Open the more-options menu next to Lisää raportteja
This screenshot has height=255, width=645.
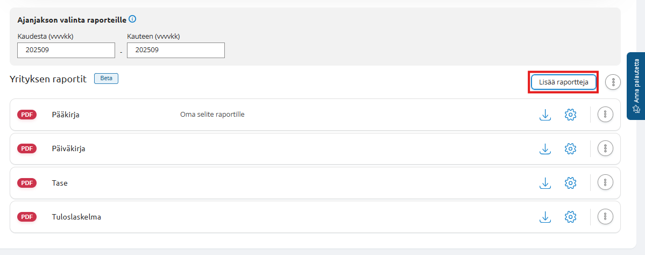(613, 82)
